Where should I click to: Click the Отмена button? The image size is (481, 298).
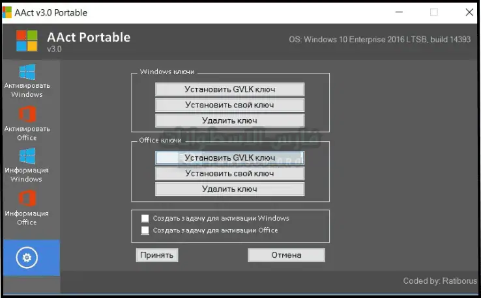pos(286,255)
